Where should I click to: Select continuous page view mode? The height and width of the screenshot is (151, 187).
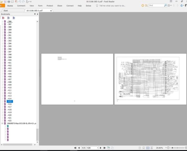tap(144, 148)
